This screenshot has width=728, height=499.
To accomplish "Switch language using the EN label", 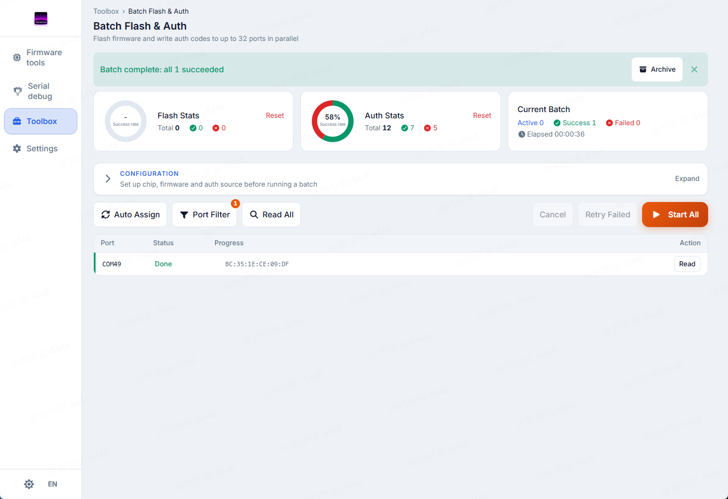I will click(x=52, y=484).
